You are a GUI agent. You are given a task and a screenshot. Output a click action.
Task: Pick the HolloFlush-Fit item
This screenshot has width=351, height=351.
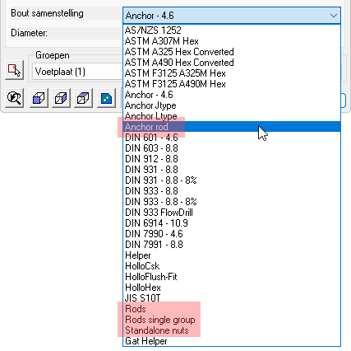[232, 277]
